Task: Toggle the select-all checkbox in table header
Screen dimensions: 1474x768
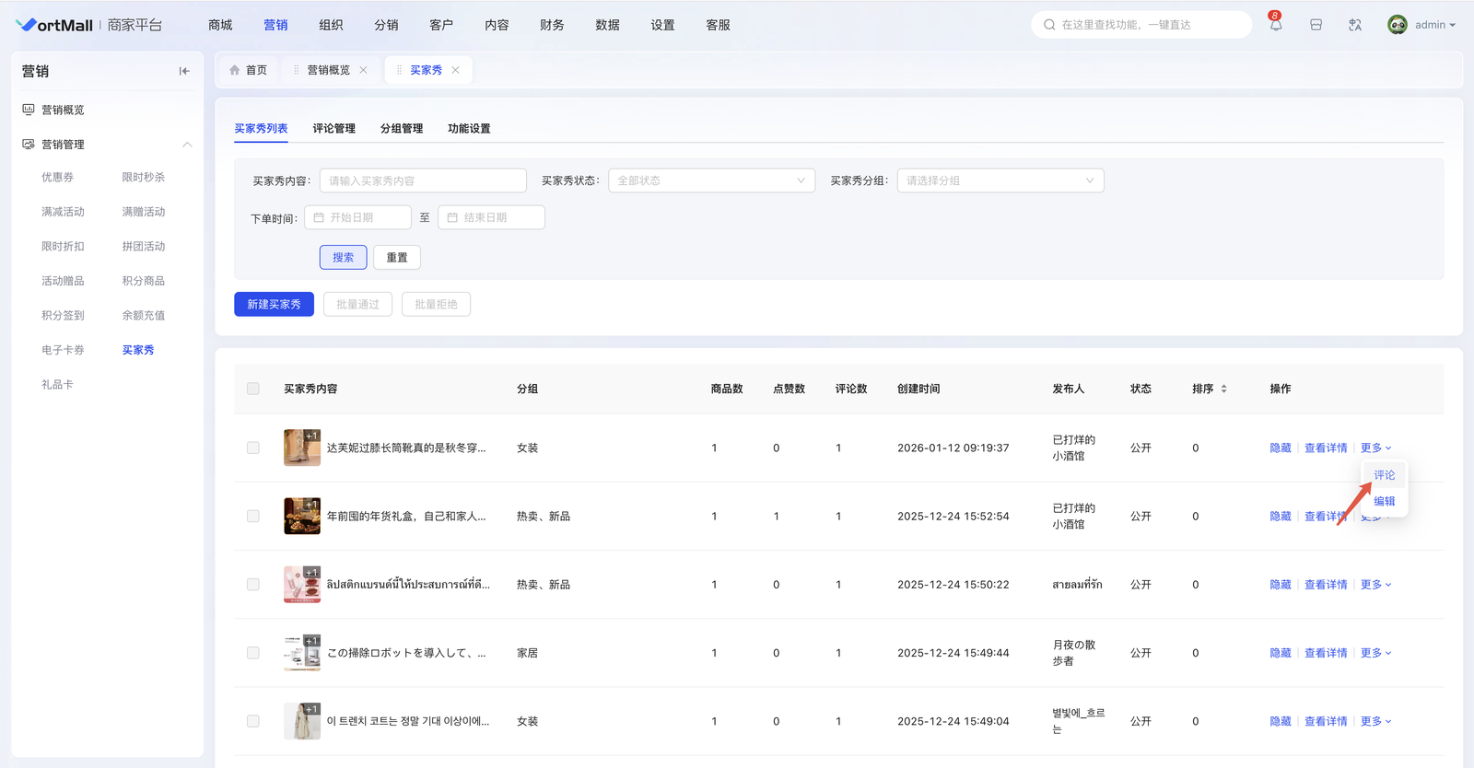Action: [253, 389]
